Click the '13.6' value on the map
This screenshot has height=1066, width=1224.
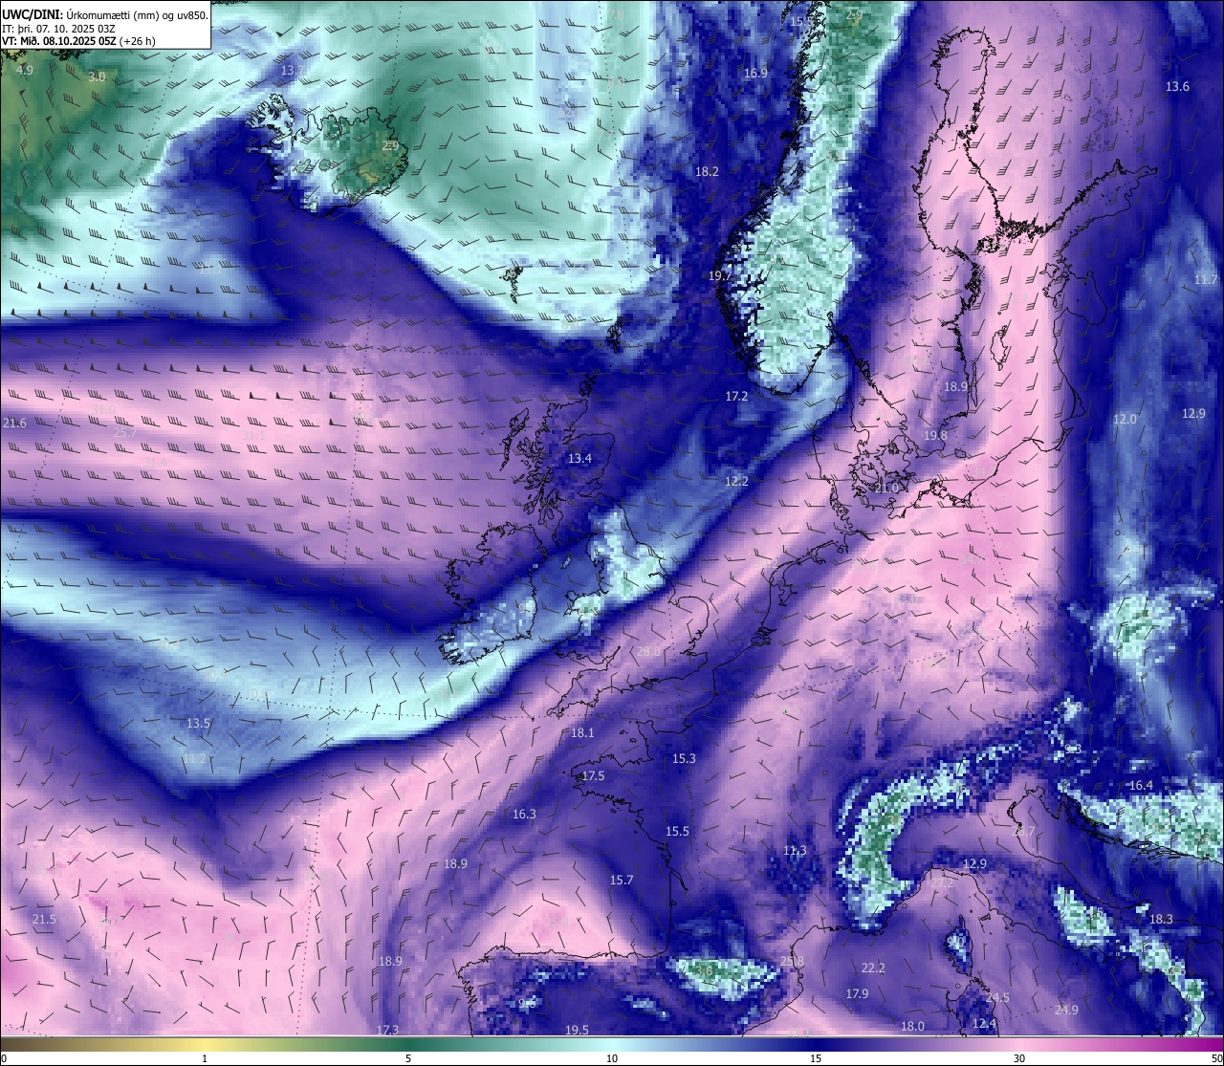click(x=1177, y=86)
